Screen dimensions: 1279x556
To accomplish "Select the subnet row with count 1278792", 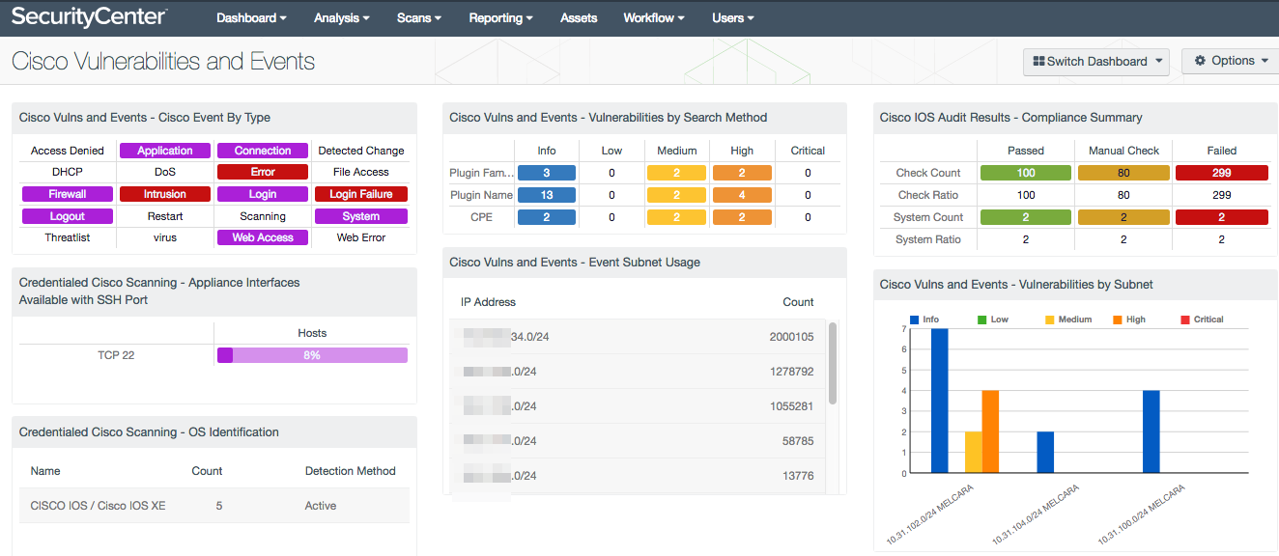I will pos(639,372).
